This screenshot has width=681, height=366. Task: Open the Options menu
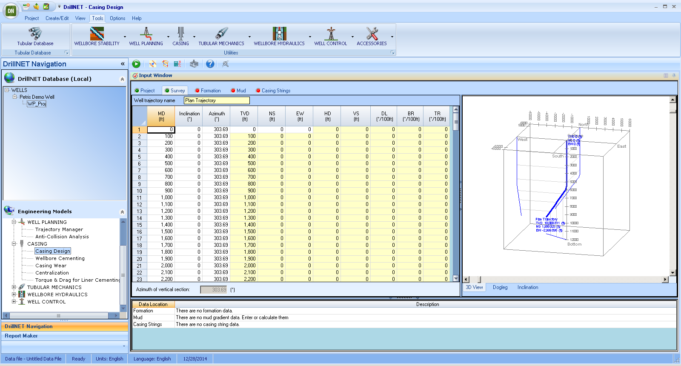click(x=117, y=18)
